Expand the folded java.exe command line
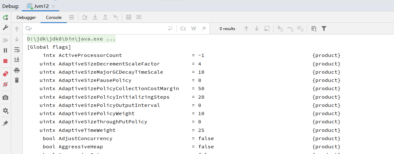This screenshot has height=154, width=394. click(x=111, y=39)
